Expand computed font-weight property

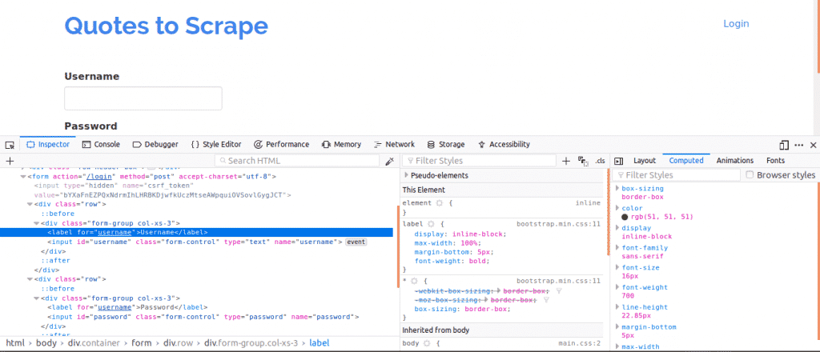[x=617, y=288]
